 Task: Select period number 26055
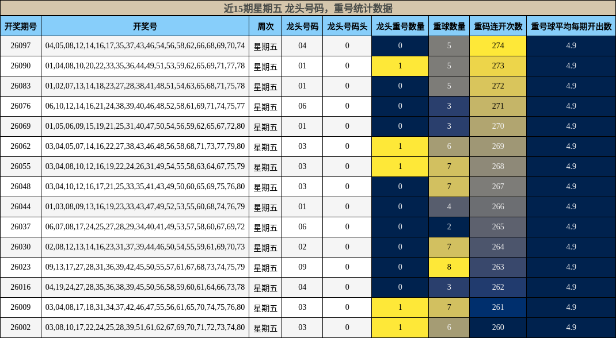pyautogui.click(x=21, y=167)
